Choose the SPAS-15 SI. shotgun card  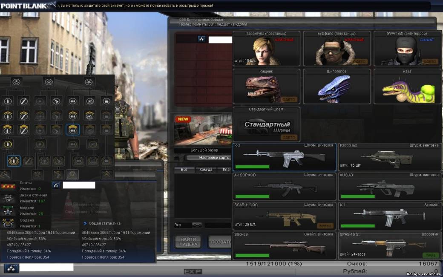click(390, 245)
